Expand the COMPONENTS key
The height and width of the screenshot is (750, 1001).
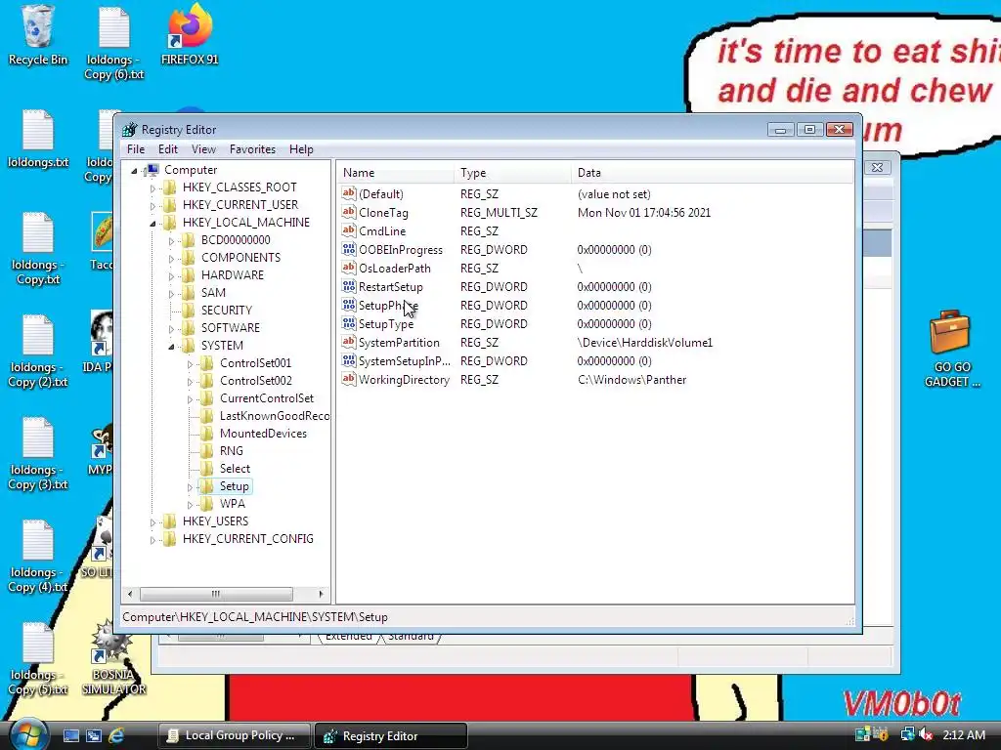tap(171, 258)
